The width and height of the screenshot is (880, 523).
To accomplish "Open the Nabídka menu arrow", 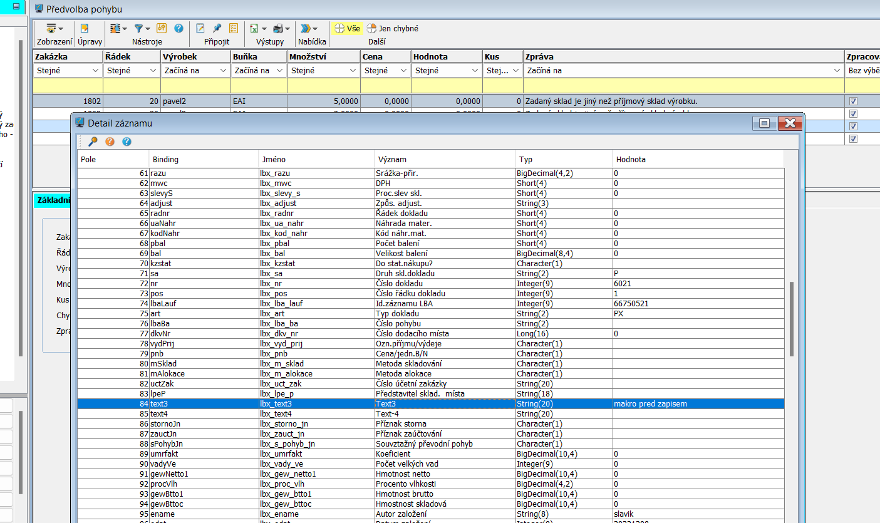I will pyautogui.click(x=315, y=28).
